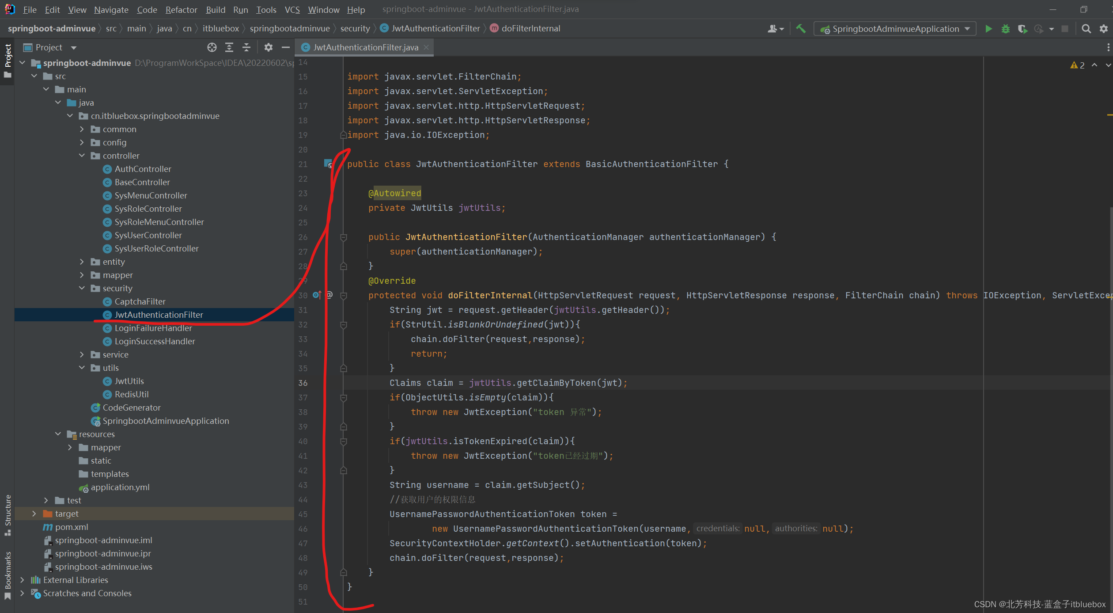Open Project panel gear options
The height and width of the screenshot is (613, 1113).
pos(269,47)
